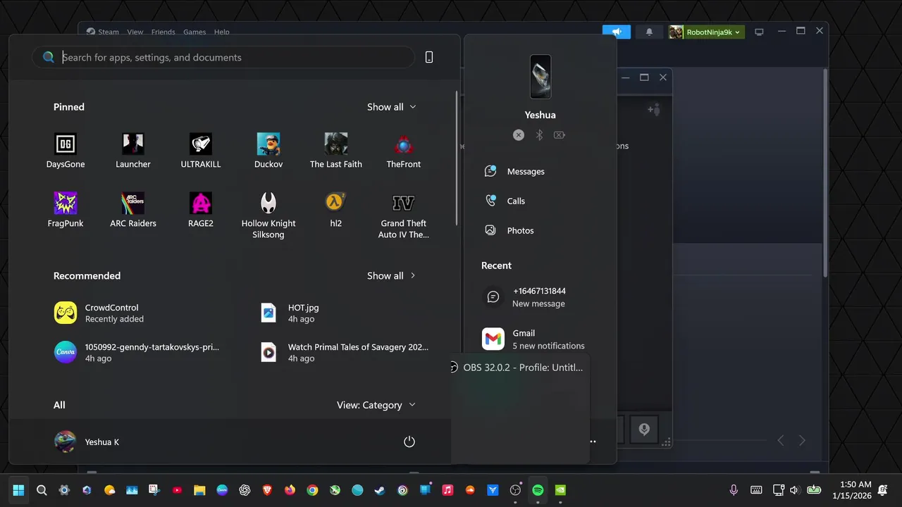This screenshot has width=902, height=507.
Task: Open Firefox from the taskbar
Action: tap(290, 490)
